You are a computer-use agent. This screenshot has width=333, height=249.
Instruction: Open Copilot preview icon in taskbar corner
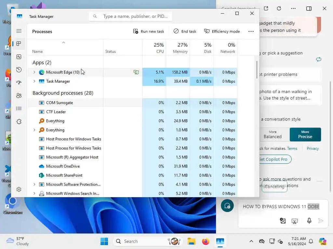tap(323, 241)
